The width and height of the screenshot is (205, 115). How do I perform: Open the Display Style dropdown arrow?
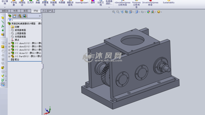pos(139,12)
